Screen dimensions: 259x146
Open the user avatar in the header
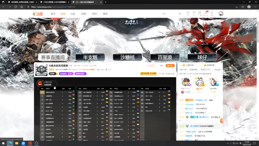point(221,14)
